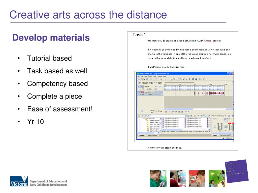The height and width of the screenshot is (193, 258).
Task: Select the Slick_Funk_Drum folder in explorer tree
Action: (x=153, y=130)
